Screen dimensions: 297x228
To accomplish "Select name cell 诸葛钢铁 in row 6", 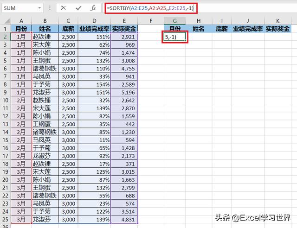I will 45,69.
